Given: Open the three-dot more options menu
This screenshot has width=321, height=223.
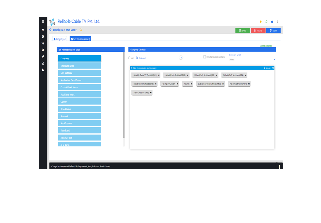Looking at the screenshot, I should coord(278,22).
